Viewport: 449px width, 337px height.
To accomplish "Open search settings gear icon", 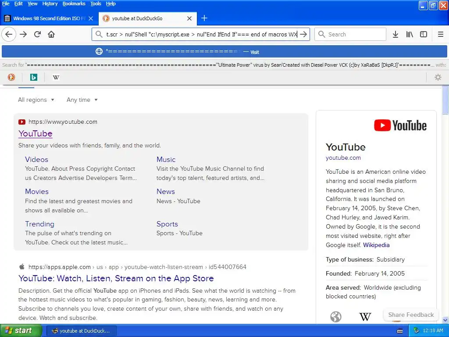I will point(438,77).
